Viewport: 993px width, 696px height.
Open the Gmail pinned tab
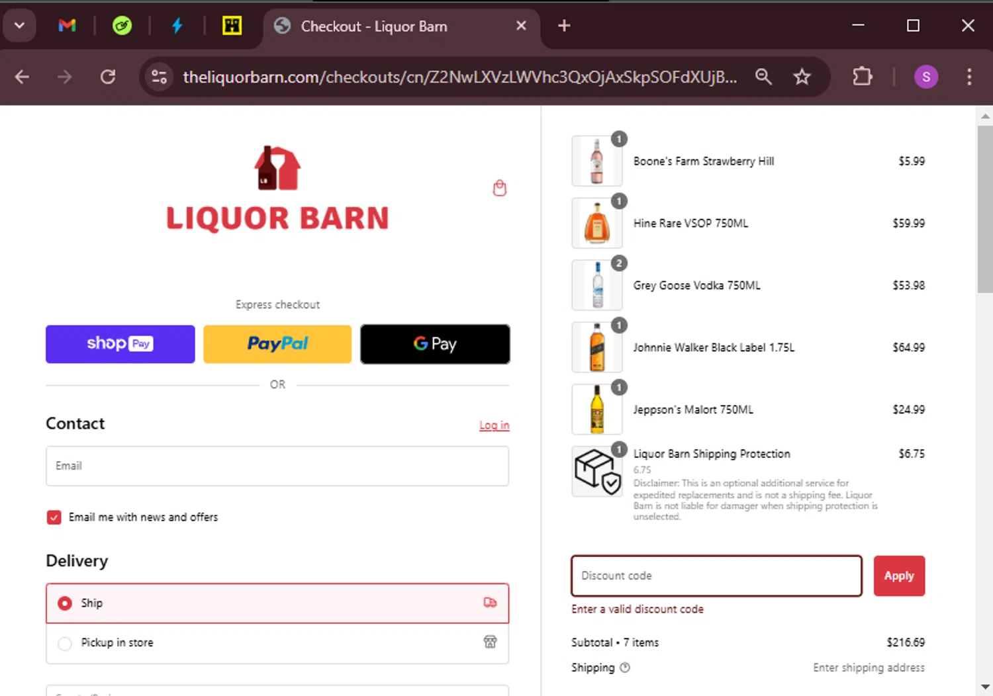tap(67, 26)
